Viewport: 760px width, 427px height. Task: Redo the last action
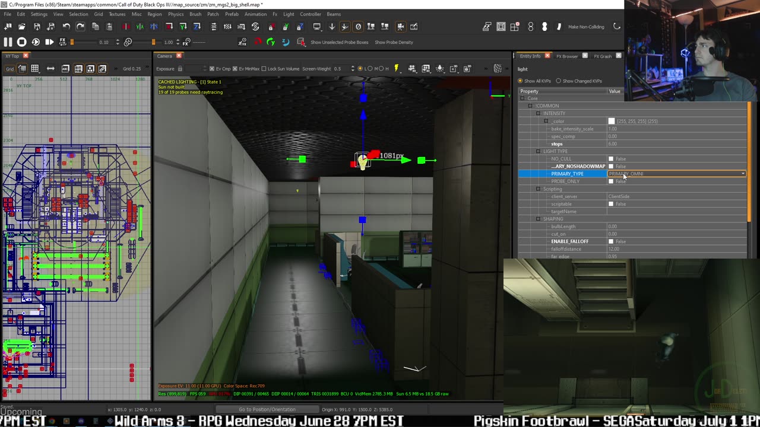pyautogui.click(x=80, y=27)
